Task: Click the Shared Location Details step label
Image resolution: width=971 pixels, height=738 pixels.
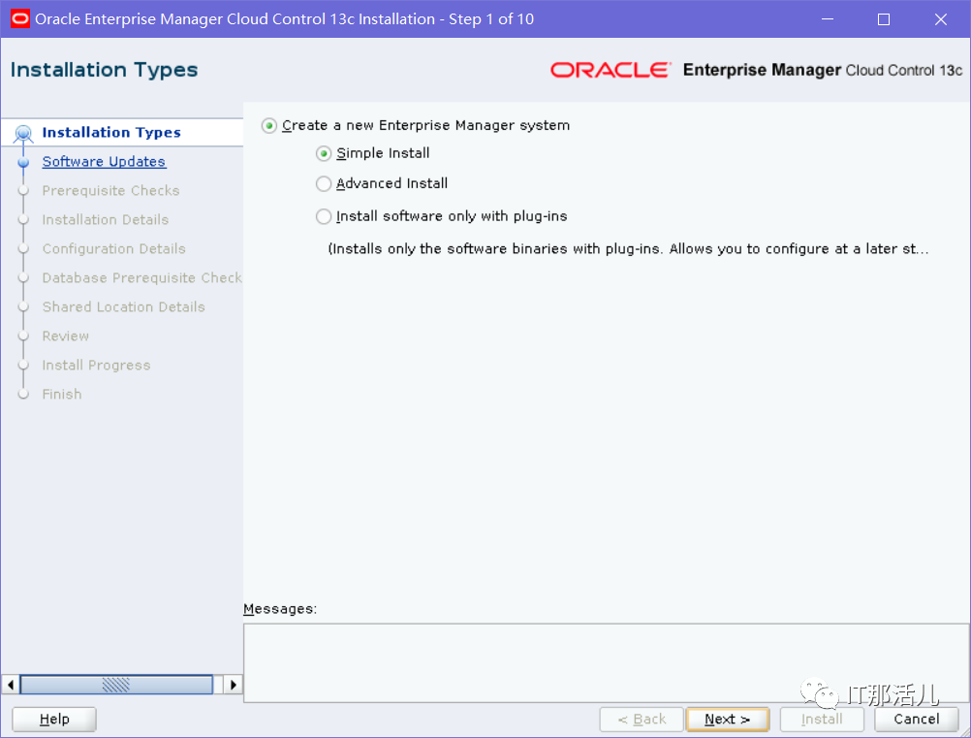Action: [123, 307]
